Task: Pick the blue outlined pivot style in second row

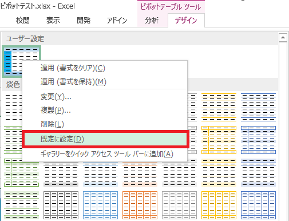Action: tap(258, 140)
